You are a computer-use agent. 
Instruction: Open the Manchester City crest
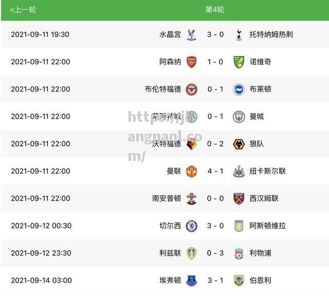(x=239, y=117)
